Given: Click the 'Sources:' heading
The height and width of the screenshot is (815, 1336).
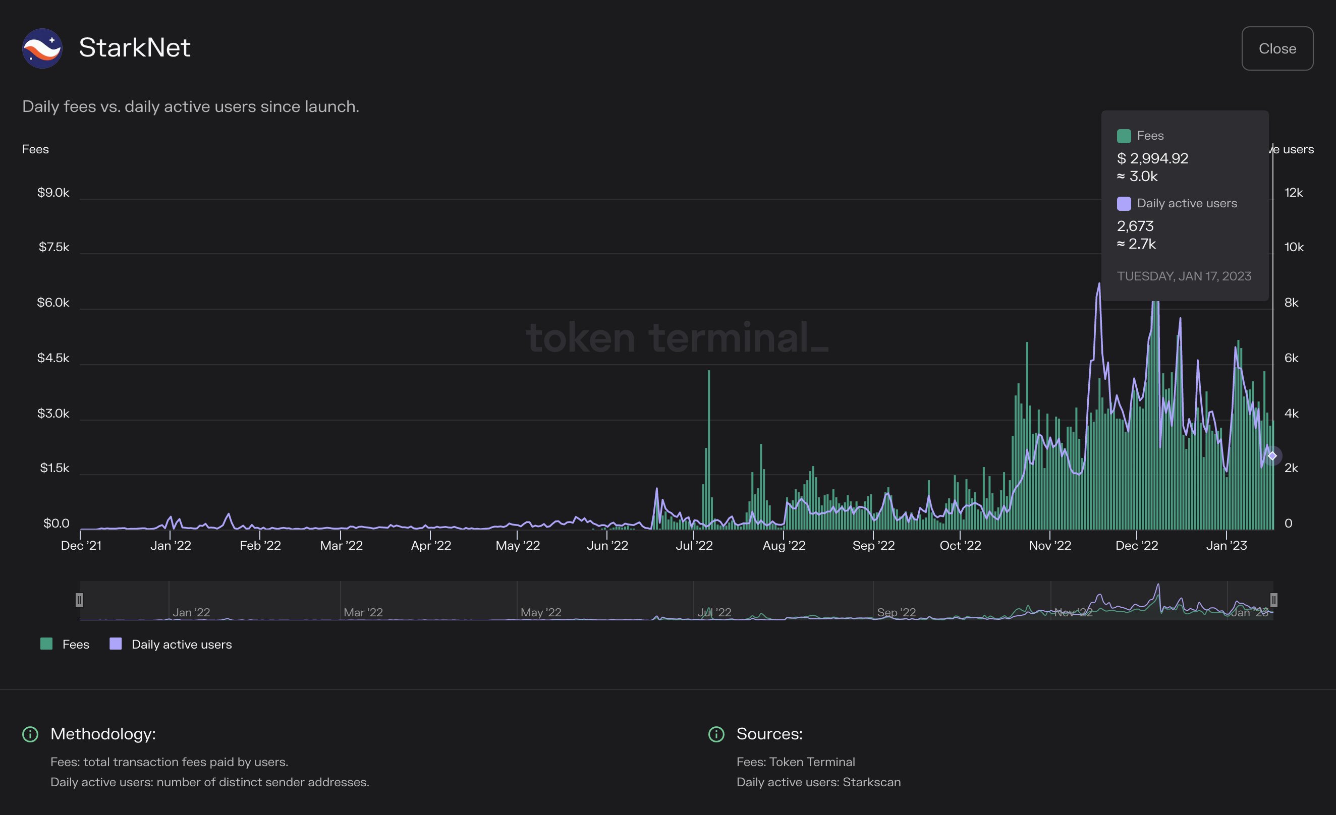Looking at the screenshot, I should click(769, 734).
